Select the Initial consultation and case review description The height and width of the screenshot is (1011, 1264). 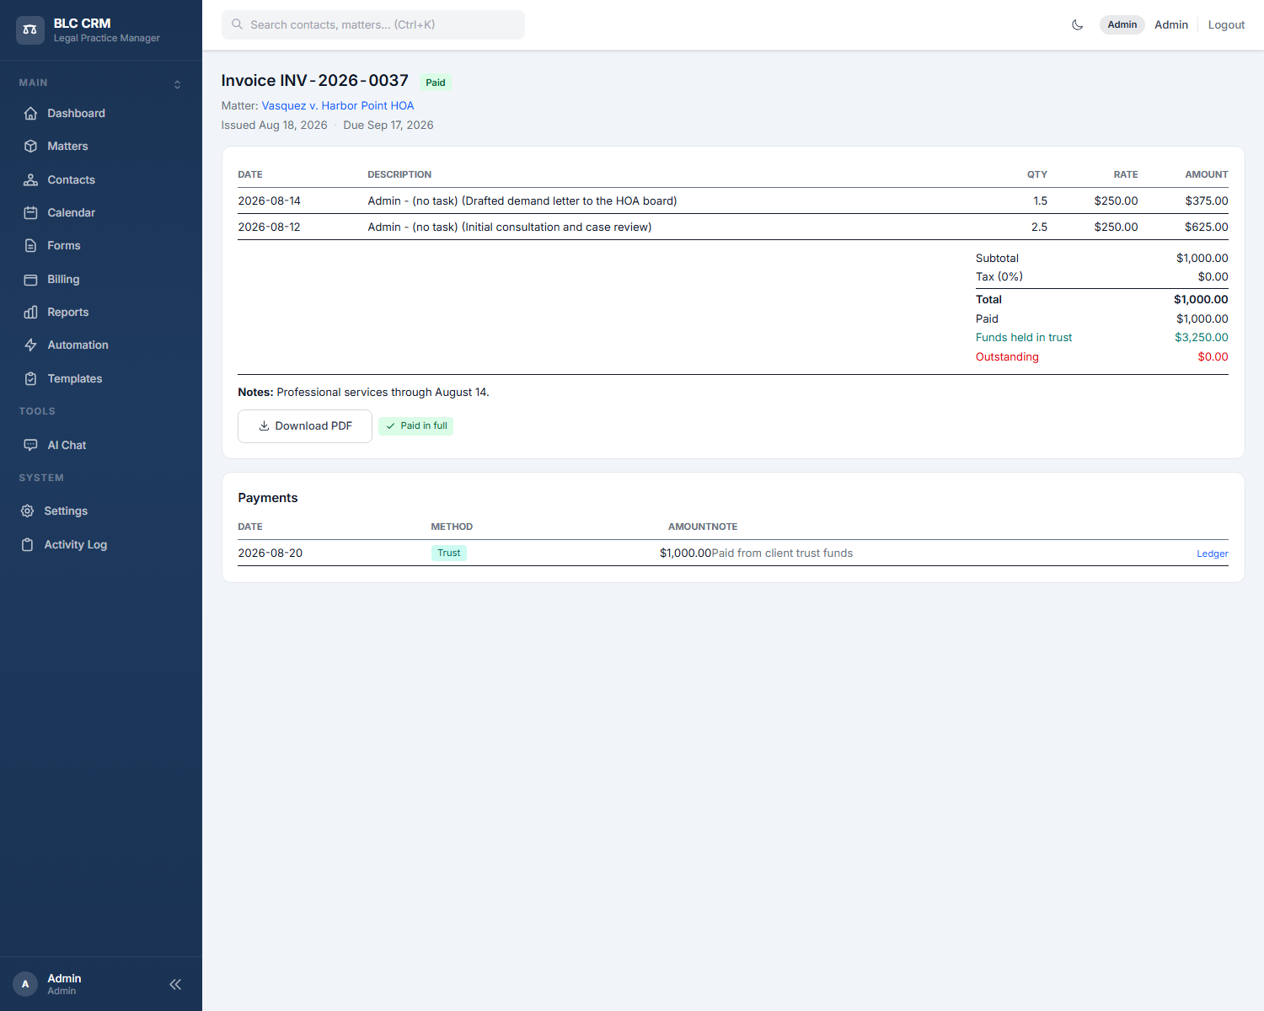[510, 227]
